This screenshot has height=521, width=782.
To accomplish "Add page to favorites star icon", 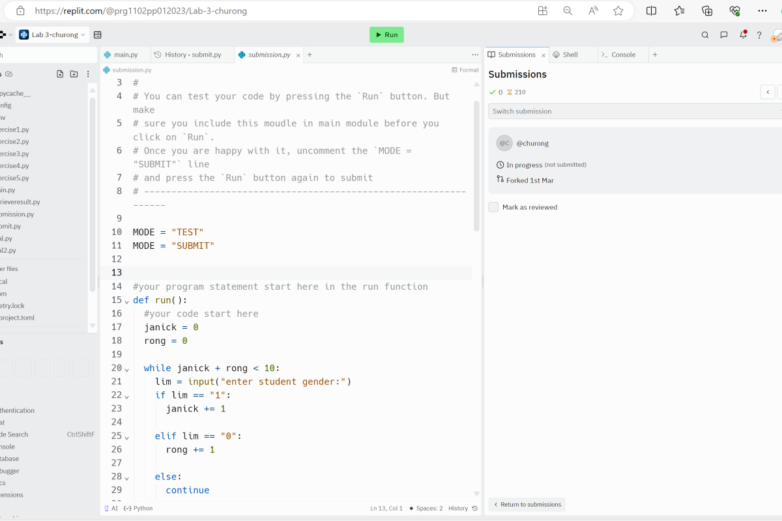I will point(618,11).
